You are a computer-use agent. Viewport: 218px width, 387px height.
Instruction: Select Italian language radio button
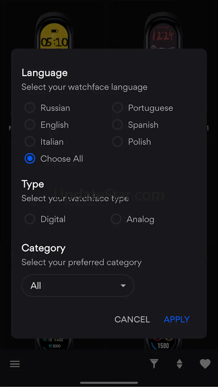(30, 142)
